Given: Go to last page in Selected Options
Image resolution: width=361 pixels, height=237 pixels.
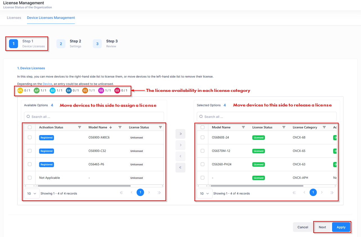Looking at the screenshot, I should click(332, 193).
